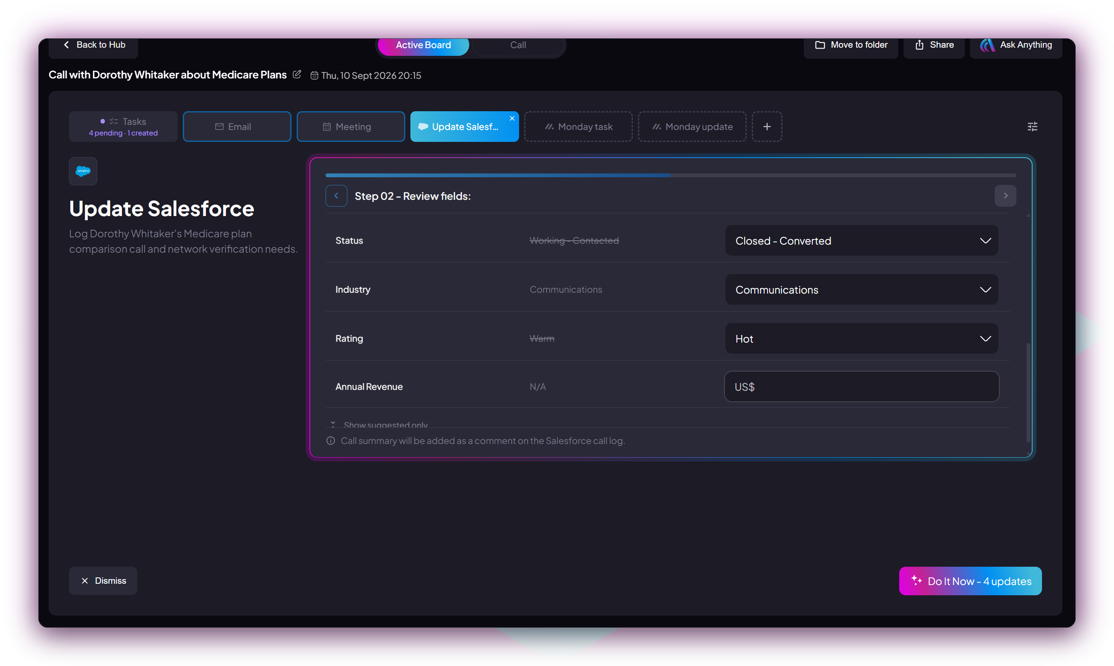Click the step progress bar
This screenshot has width=1114, height=666.
tap(670, 176)
